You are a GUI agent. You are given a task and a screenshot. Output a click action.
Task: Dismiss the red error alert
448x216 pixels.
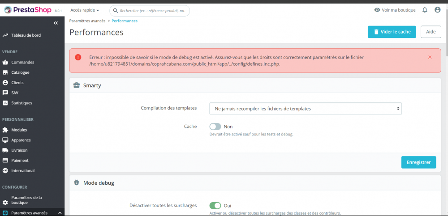pyautogui.click(x=430, y=57)
